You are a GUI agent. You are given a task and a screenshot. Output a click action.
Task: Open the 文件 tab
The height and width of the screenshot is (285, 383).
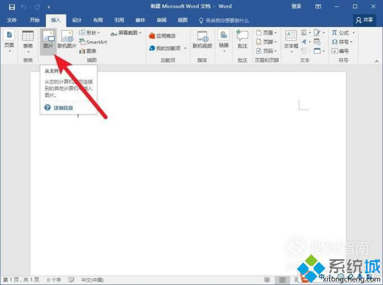12,20
